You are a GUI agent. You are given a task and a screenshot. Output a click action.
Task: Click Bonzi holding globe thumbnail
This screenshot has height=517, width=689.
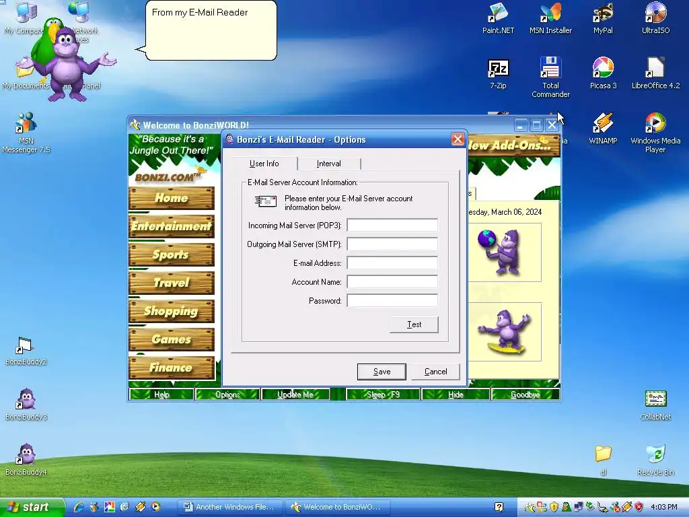click(x=505, y=252)
